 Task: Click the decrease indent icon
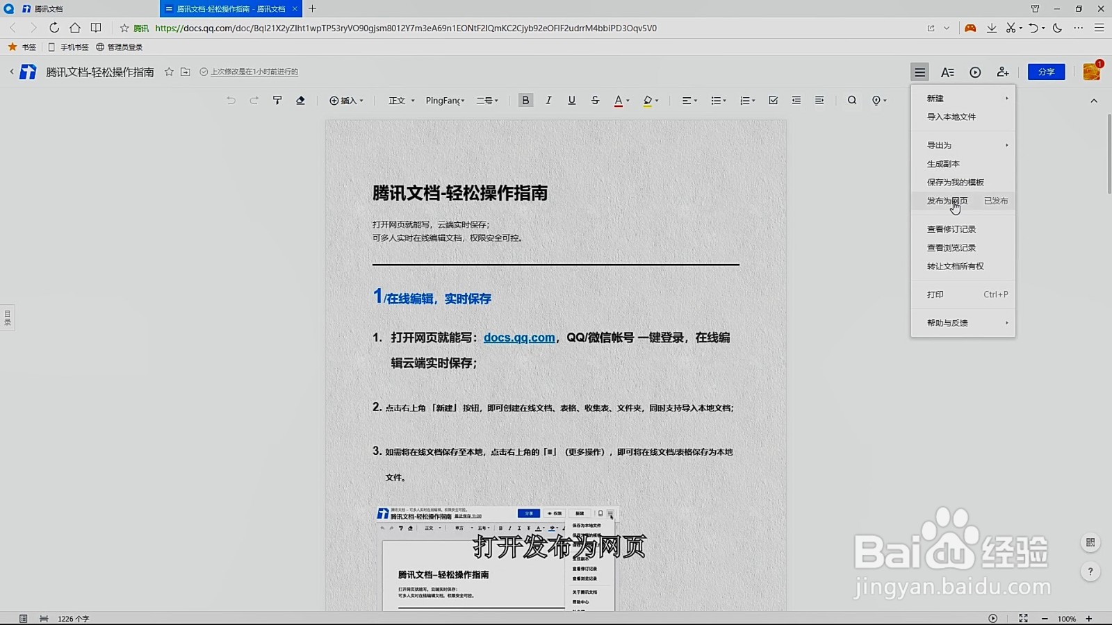tap(796, 101)
